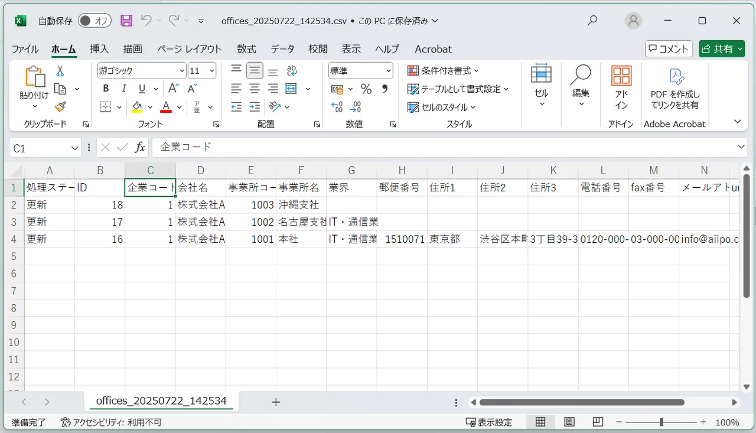Switch to Page Layout view icon

(569, 422)
